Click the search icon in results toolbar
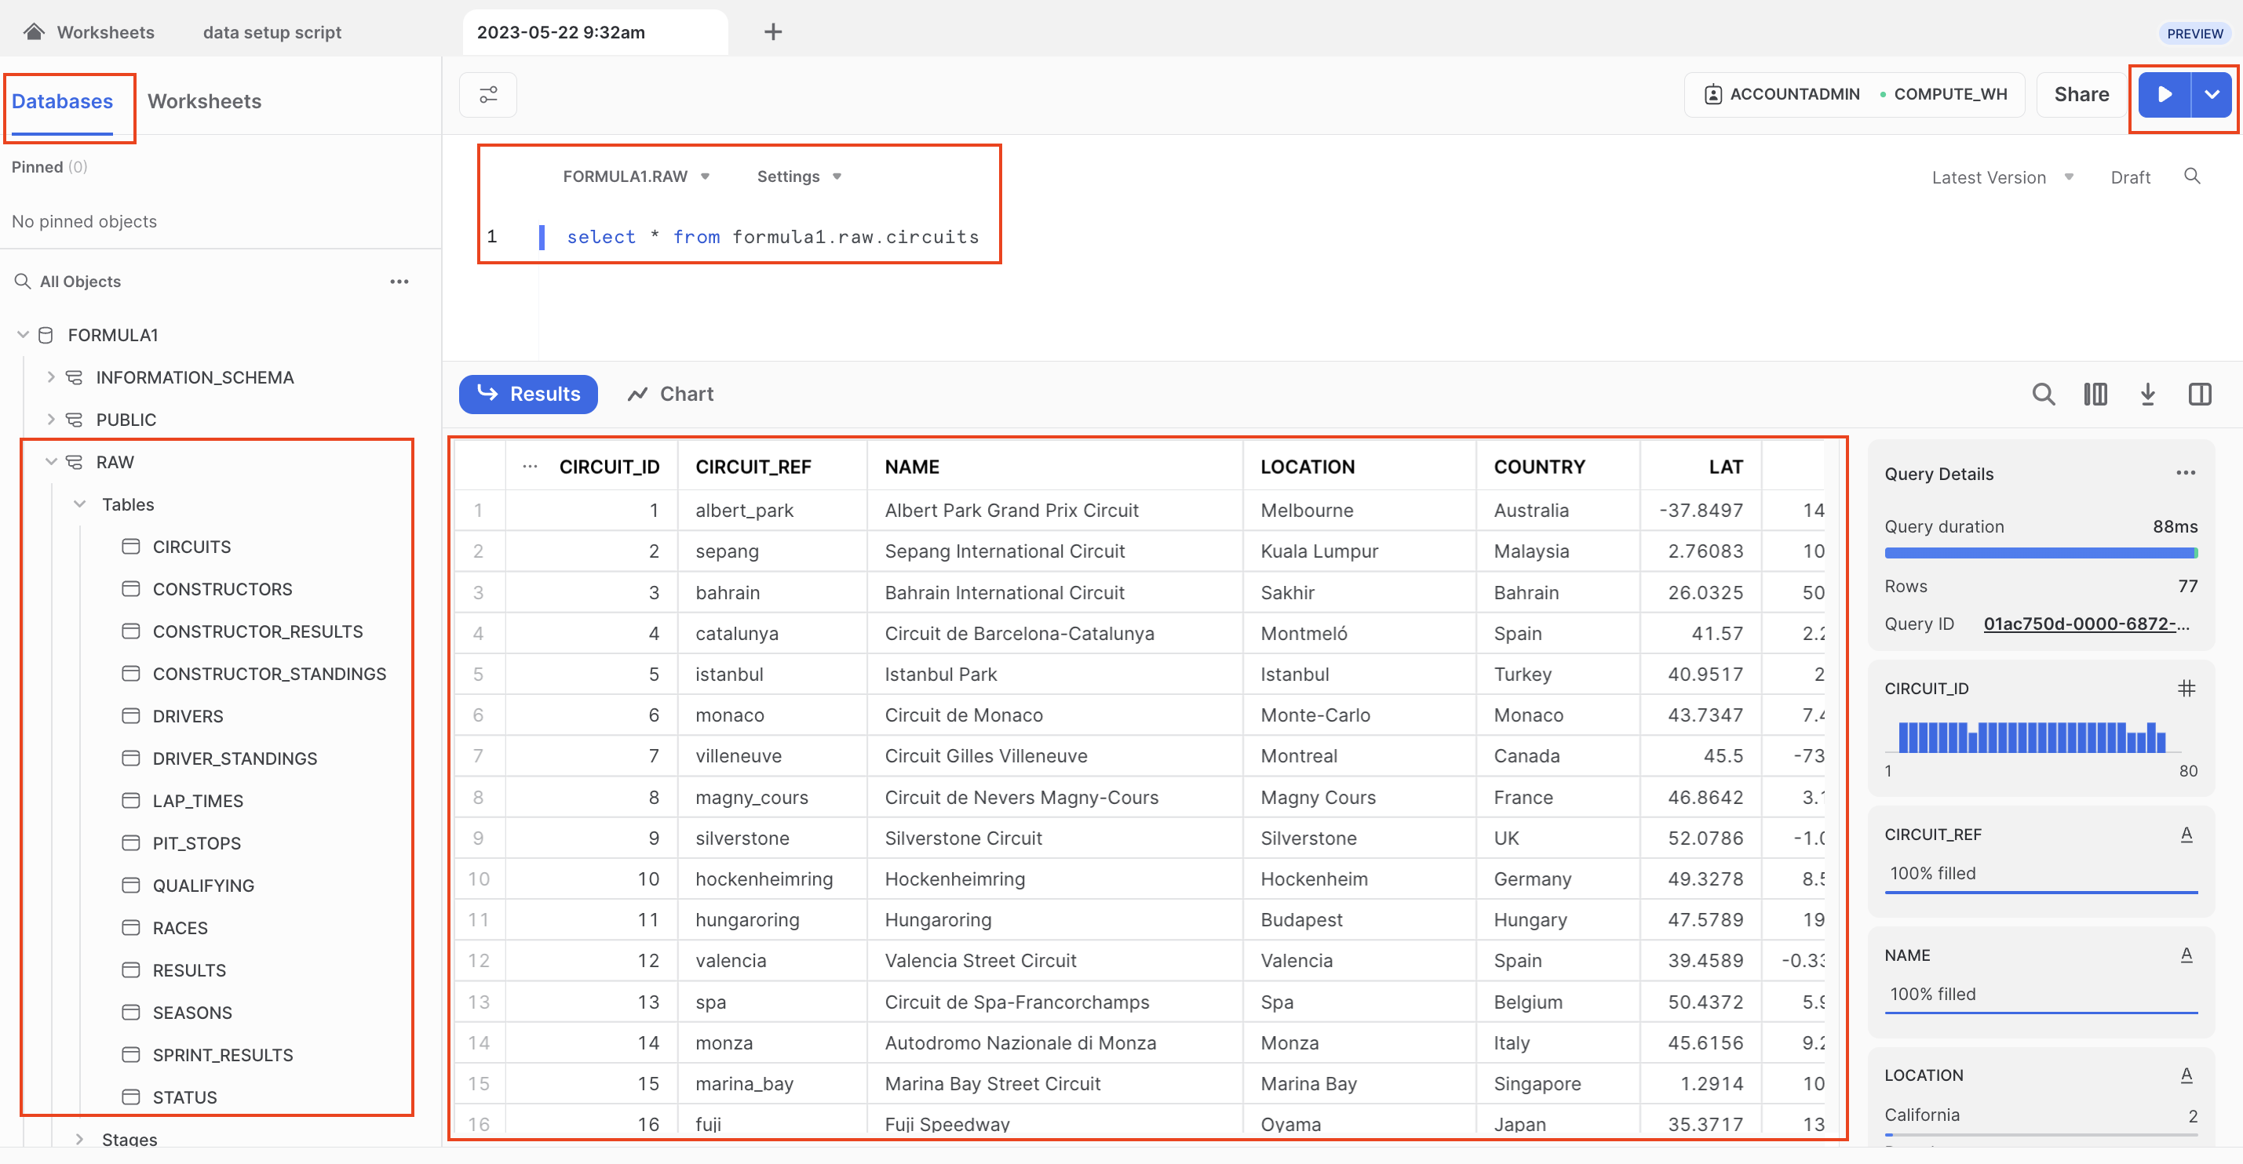2243x1164 pixels. pyautogui.click(x=2043, y=394)
